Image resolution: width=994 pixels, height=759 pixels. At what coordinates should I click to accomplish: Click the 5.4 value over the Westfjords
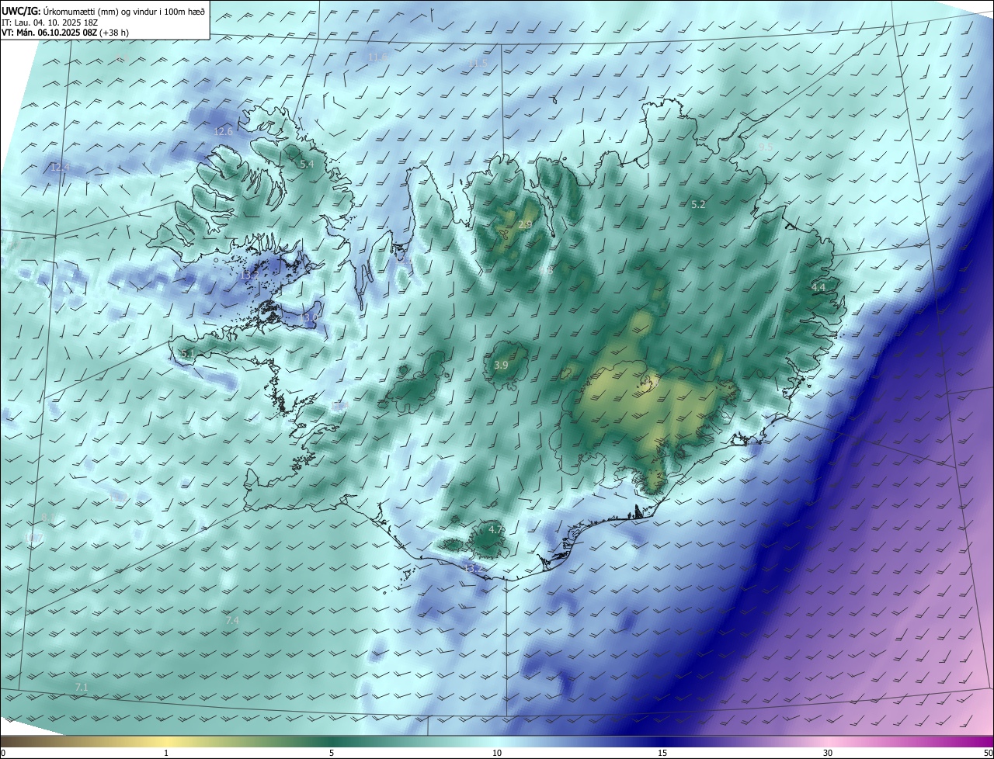click(x=307, y=165)
